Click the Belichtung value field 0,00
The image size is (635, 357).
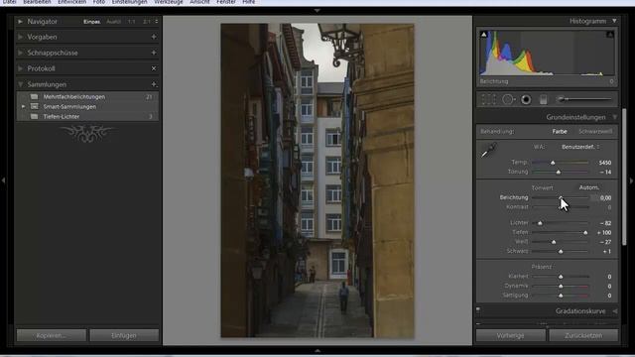pos(605,198)
